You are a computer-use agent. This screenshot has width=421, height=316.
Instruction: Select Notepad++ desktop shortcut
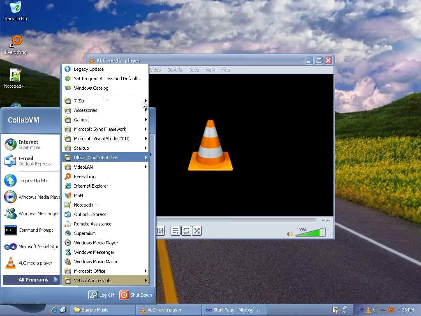(x=16, y=78)
